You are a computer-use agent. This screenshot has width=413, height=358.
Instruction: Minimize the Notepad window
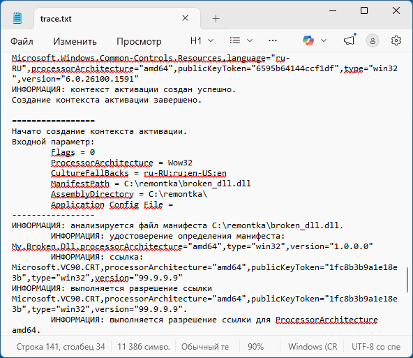[333, 10]
